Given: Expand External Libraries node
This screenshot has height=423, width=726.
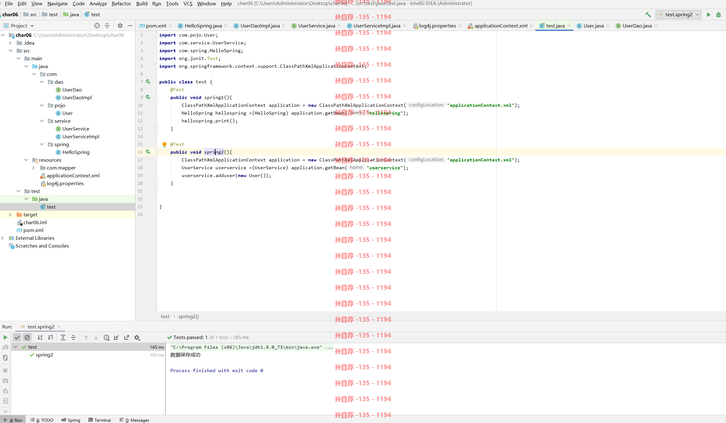Looking at the screenshot, I should pos(2,238).
